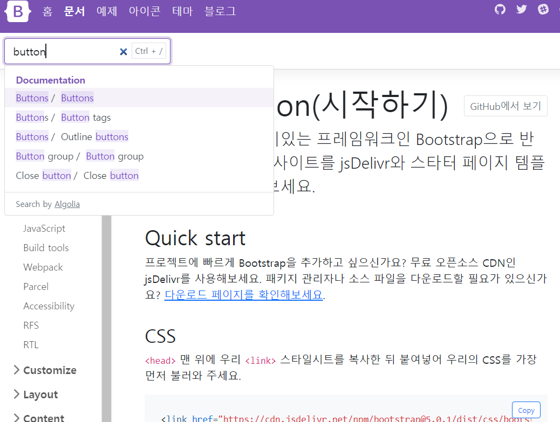
Task: Click the 'GitHub에서 보기' button
Action: tap(506, 106)
